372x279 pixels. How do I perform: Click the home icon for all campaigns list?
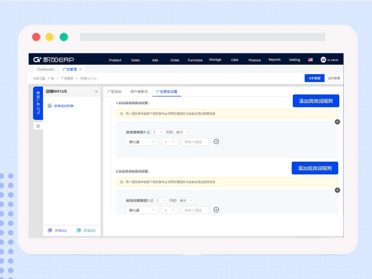tap(49, 106)
